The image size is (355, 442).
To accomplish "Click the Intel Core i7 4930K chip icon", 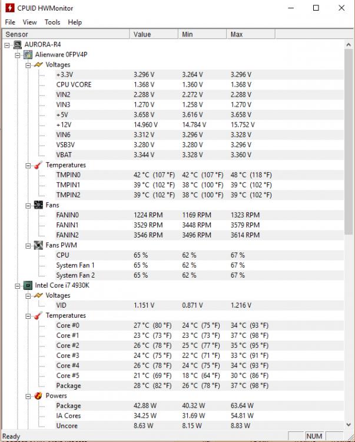I will (28, 285).
